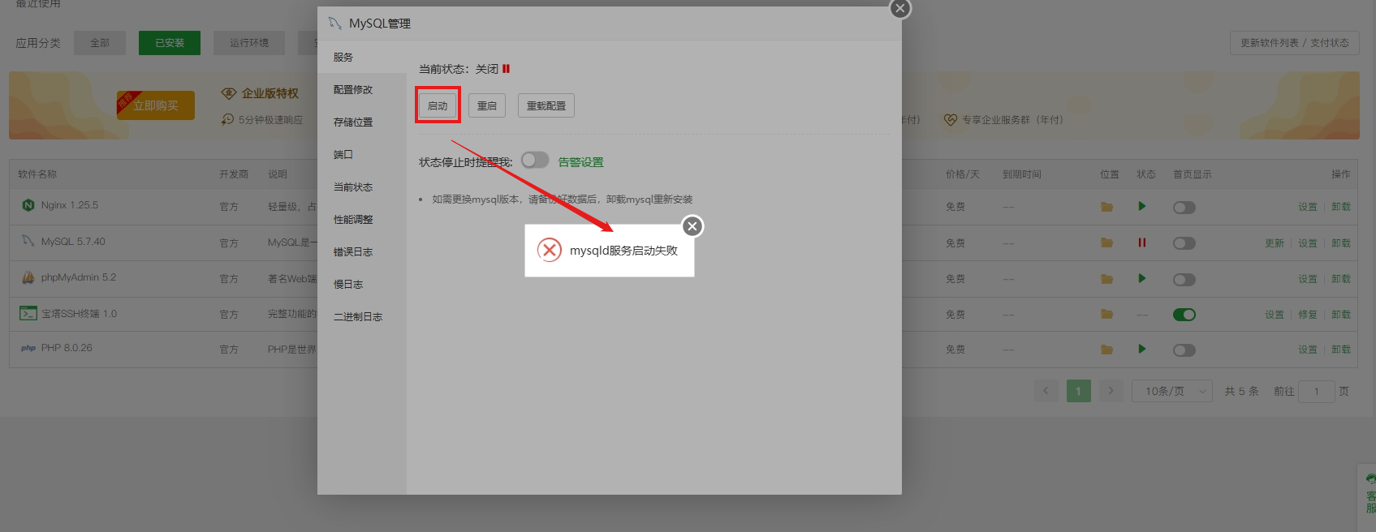Click the 宝塔SSH终端 terminal icon
Viewport: 1376px width, 532px height.
coord(28,313)
